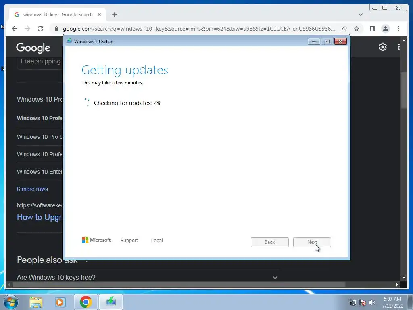
Task: Expand the Chrome tab search chevron
Action: (x=361, y=15)
